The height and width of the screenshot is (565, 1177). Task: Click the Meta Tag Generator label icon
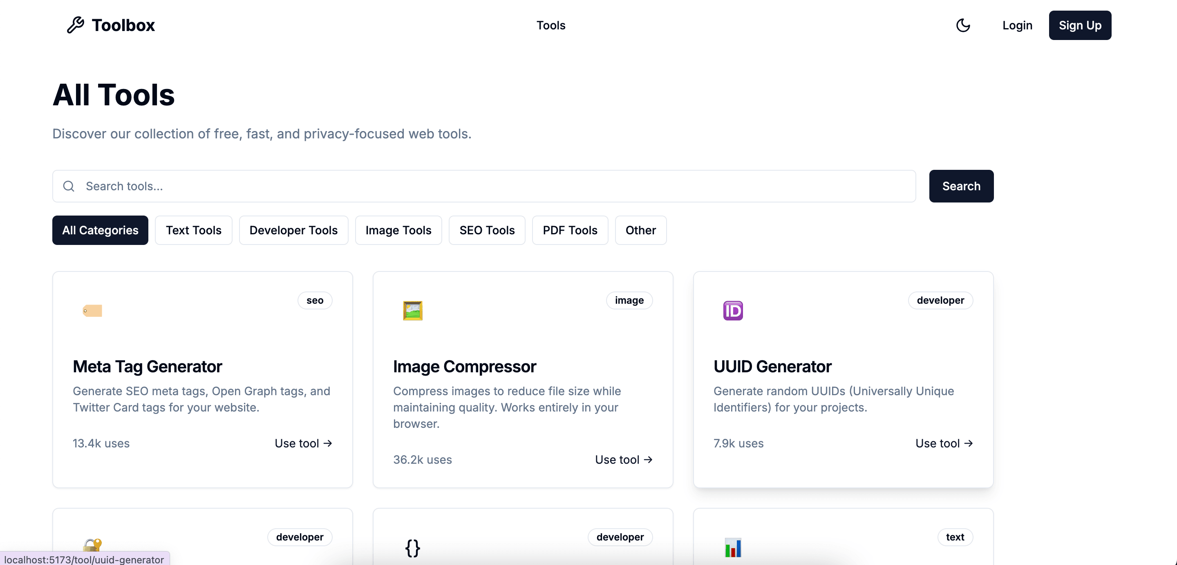(92, 311)
